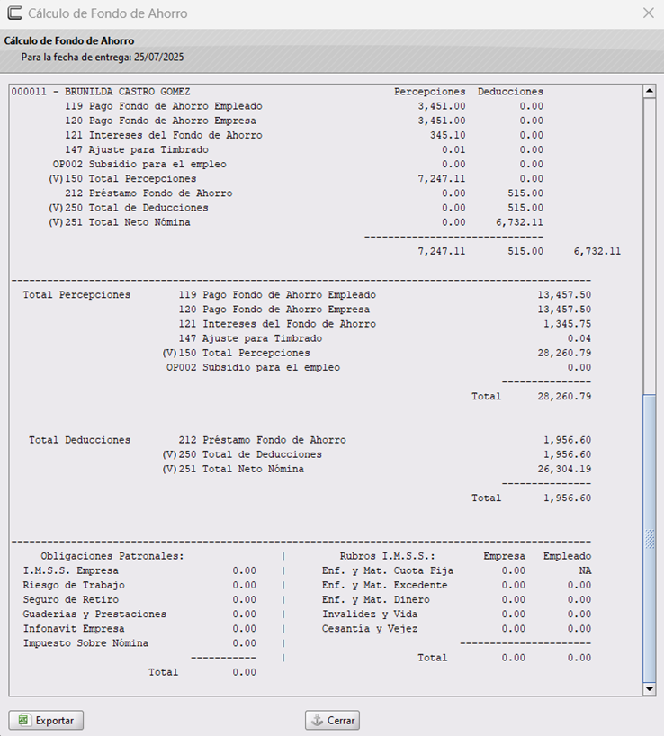This screenshot has width=664, height=736.
Task: Click the app icon in title bar
Action: 14,13
